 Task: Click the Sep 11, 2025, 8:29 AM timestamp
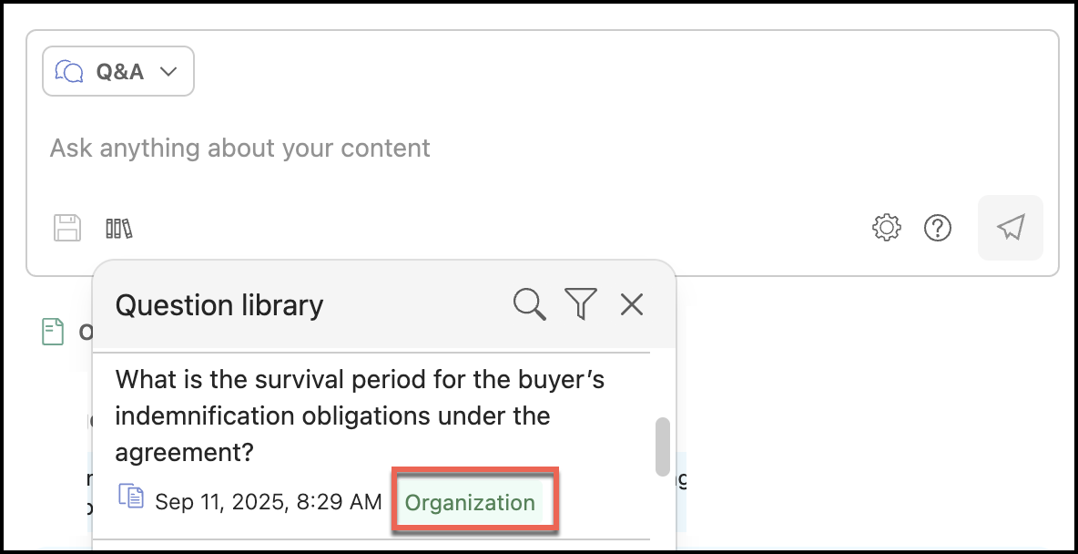(x=269, y=503)
